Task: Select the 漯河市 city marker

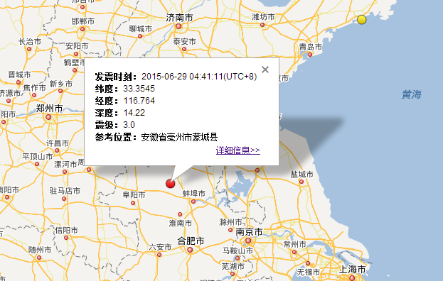Action: click(x=65, y=172)
